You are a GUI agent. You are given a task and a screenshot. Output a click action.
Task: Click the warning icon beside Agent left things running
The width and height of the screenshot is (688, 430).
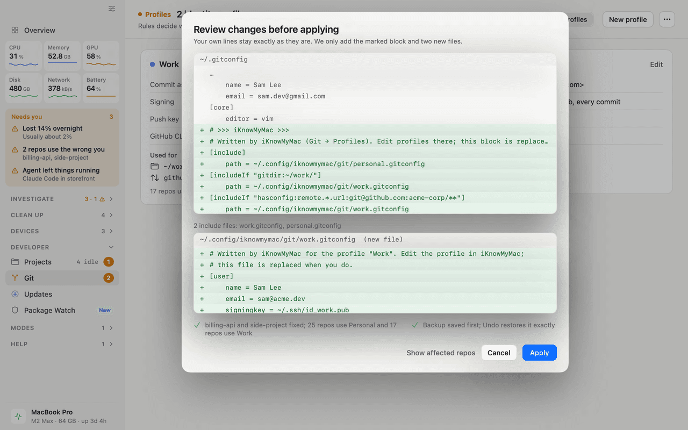pos(15,171)
